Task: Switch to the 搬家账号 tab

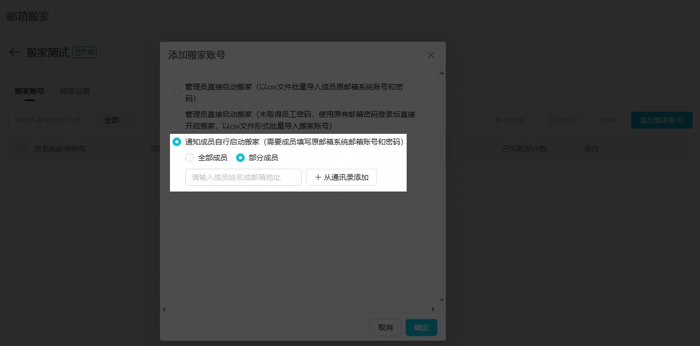Action: pyautogui.click(x=30, y=90)
